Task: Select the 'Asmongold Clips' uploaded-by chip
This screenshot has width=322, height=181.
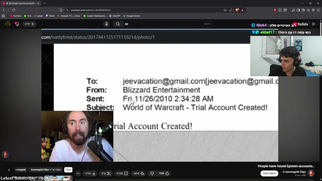Action: pos(46,170)
